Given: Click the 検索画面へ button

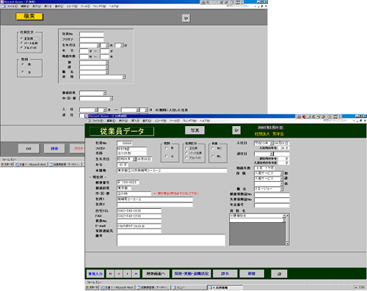Looking at the screenshot, I should pyautogui.click(x=156, y=273).
